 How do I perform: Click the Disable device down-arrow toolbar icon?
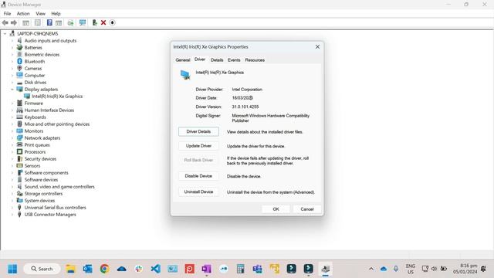coord(113,22)
